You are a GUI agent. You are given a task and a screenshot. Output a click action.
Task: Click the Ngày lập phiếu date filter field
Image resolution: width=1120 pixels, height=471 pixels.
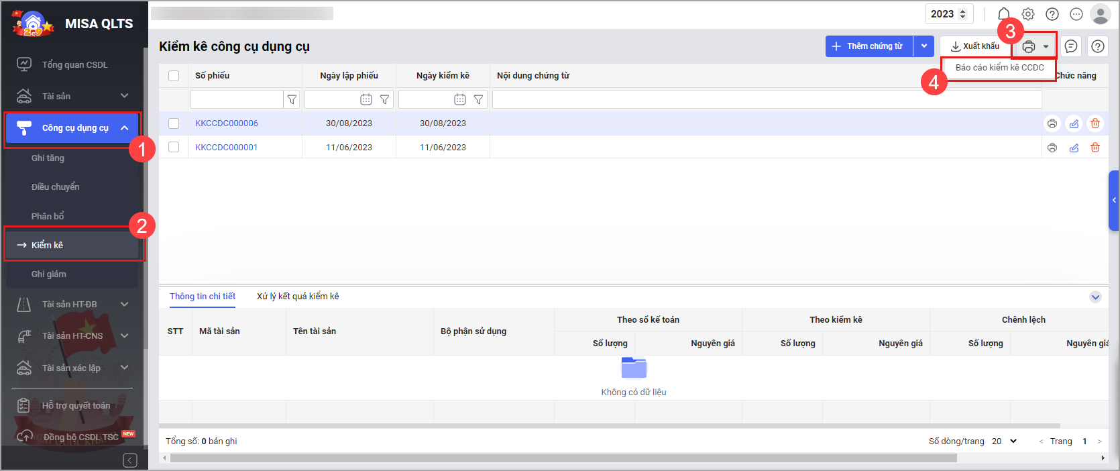point(332,99)
